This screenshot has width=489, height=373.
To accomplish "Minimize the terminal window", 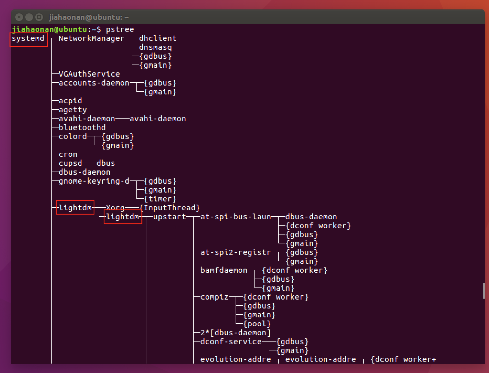I will (29, 17).
